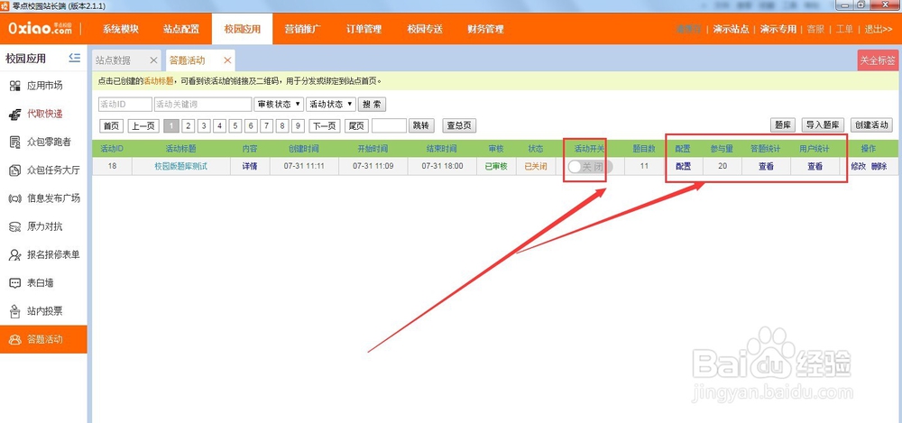This screenshot has width=902, height=423.
Task: Click the 活动ID input field
Action: (x=124, y=104)
